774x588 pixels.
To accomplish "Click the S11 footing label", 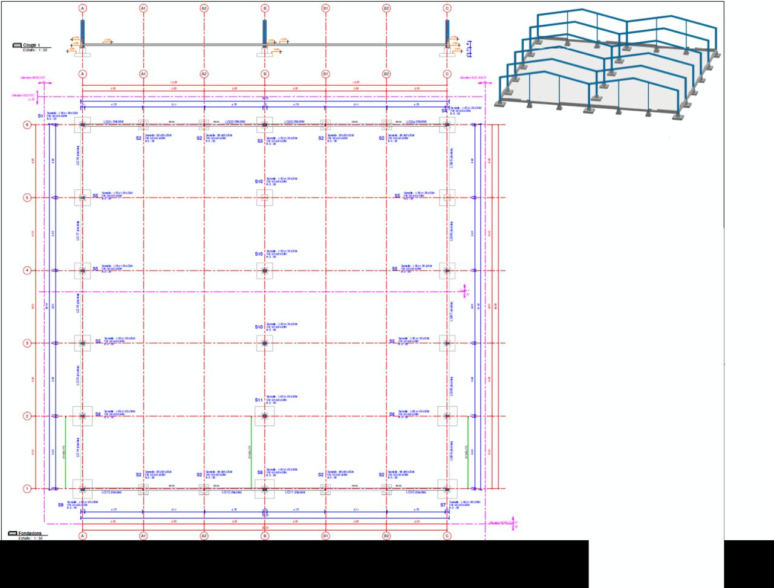I will [259, 400].
